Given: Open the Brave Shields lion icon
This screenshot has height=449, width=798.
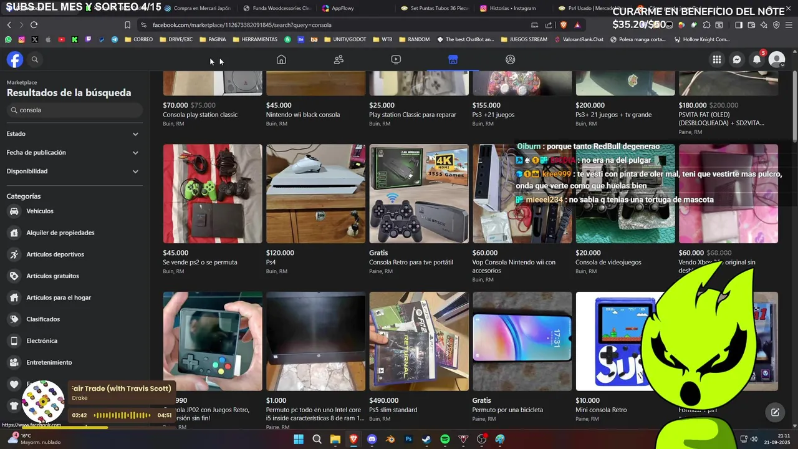Looking at the screenshot, I should [x=563, y=25].
